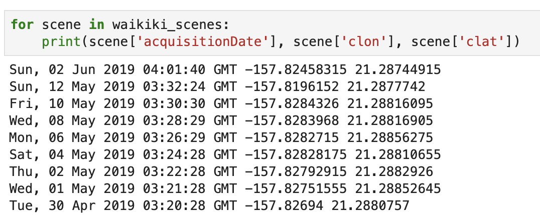The image size is (540, 215).
Task: Click the Mon, 06 May 2019 output line
Action: click(x=221, y=137)
